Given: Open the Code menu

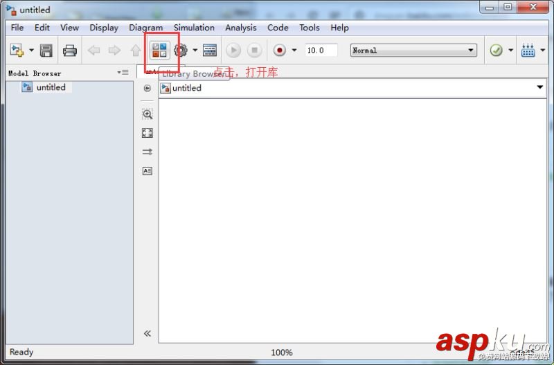Looking at the screenshot, I should click(x=278, y=28).
